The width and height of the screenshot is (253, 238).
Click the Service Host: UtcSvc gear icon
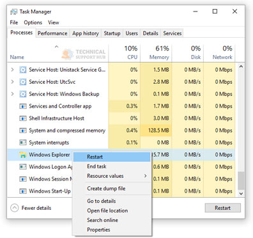[23, 82]
